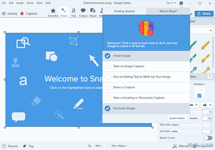Screen dimensions: 215x150
Task: Click the magic wand icon on canvas
Action: click(x=59, y=115)
